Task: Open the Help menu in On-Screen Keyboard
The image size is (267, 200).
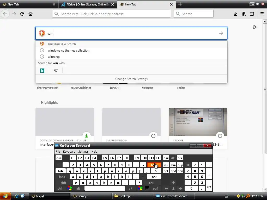Action: click(x=94, y=152)
